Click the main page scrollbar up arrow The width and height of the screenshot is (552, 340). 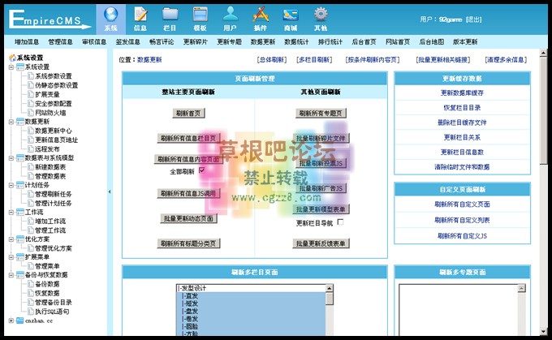click(543, 53)
